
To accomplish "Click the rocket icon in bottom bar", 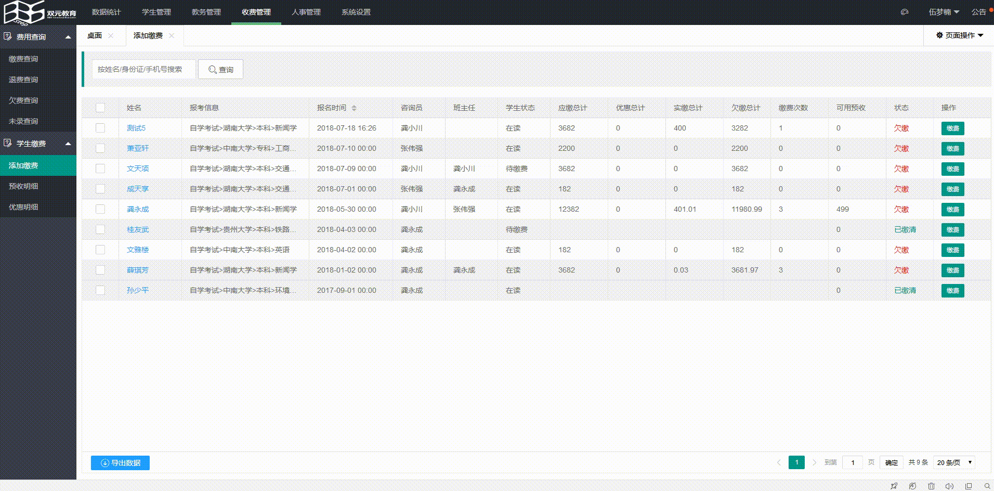I will coord(894,486).
